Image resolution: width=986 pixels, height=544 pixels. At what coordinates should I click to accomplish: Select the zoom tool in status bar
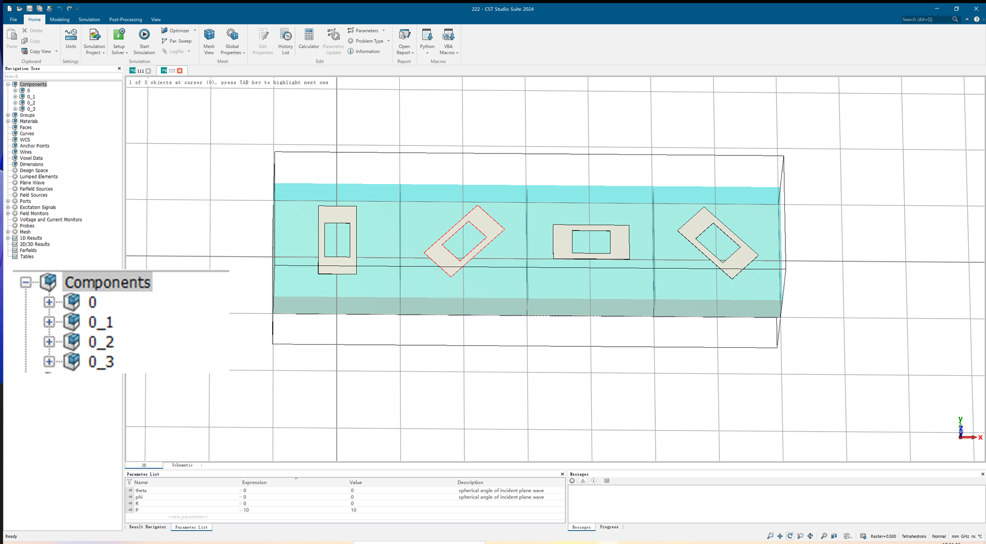coord(770,536)
